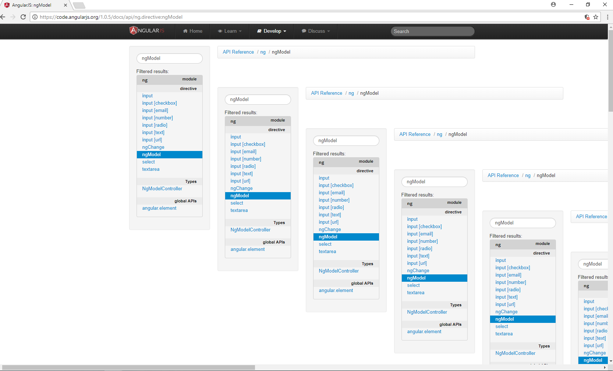
Task: Open input [text] in the outermost sidebar
Action: click(x=153, y=133)
